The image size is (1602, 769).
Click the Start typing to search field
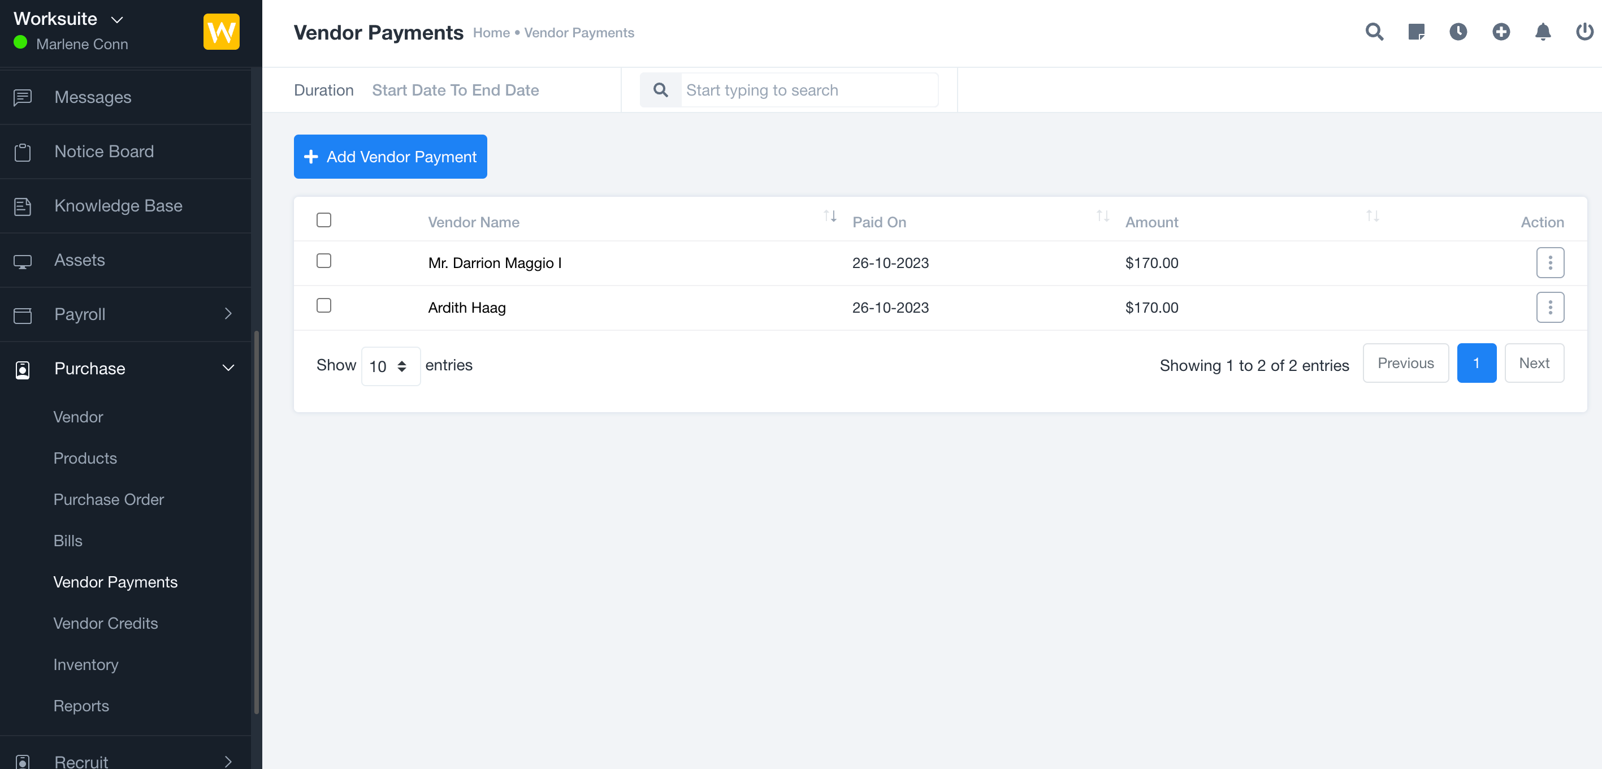pyautogui.click(x=808, y=90)
